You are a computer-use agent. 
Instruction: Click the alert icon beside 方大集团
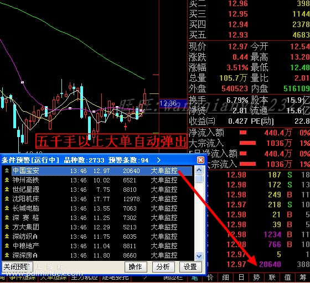7,227
